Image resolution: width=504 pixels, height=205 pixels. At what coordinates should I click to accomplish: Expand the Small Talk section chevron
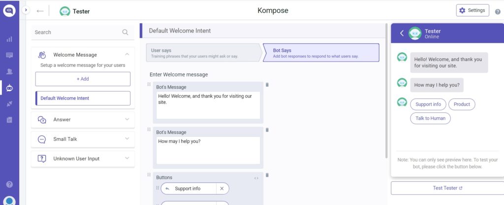127,138
